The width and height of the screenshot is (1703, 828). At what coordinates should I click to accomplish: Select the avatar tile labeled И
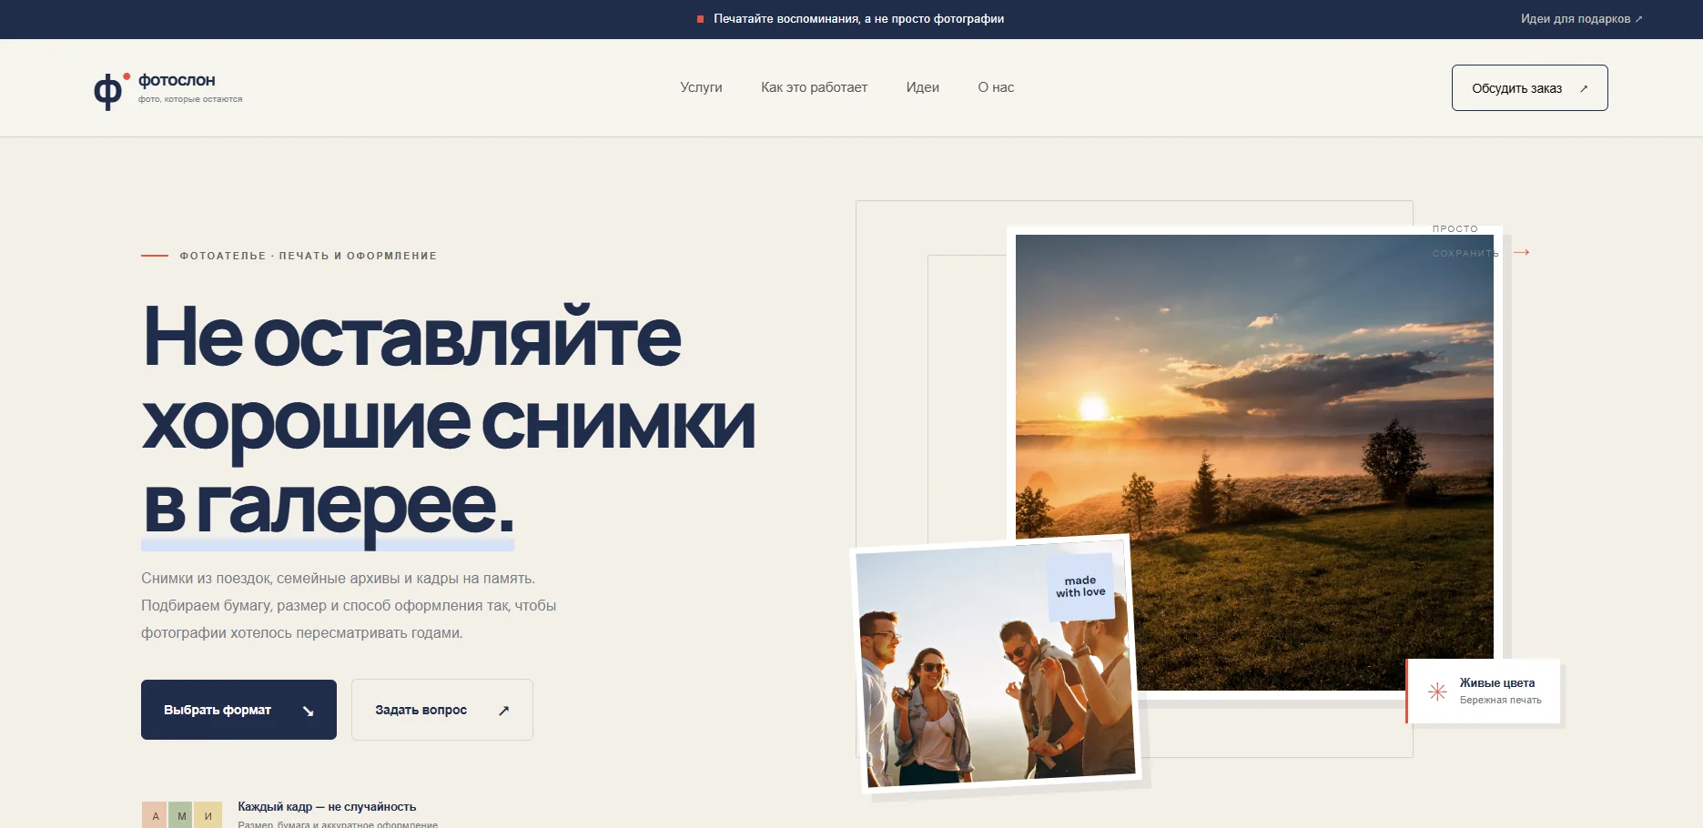208,815
